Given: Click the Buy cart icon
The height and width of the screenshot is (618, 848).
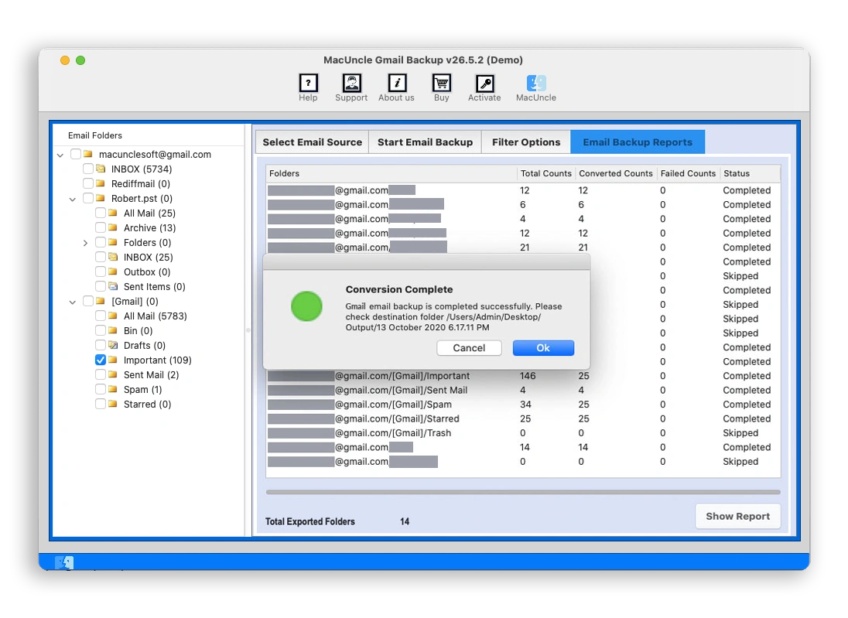Looking at the screenshot, I should pos(441,84).
